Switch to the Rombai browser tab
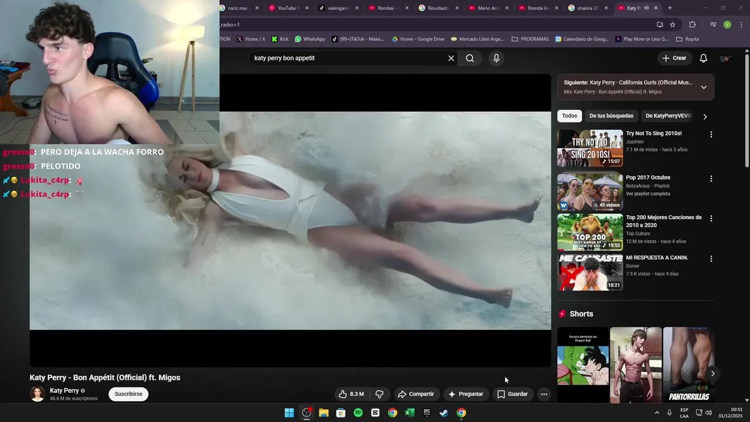This screenshot has height=422, width=750. [x=387, y=8]
